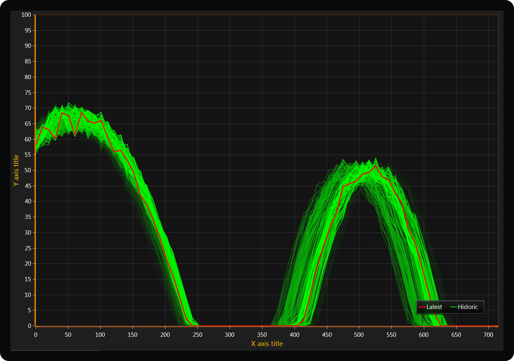Click the green Historic line icon in legend
The height and width of the screenshot is (361, 514).
tap(453, 307)
